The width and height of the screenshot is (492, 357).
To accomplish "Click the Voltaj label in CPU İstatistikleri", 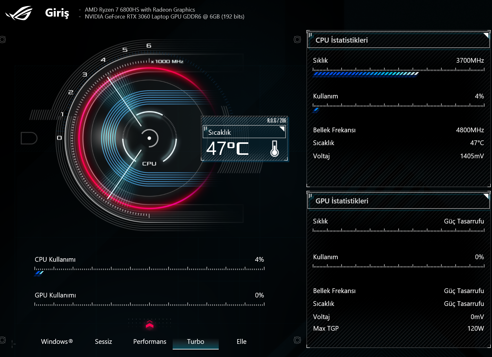I will (x=321, y=156).
